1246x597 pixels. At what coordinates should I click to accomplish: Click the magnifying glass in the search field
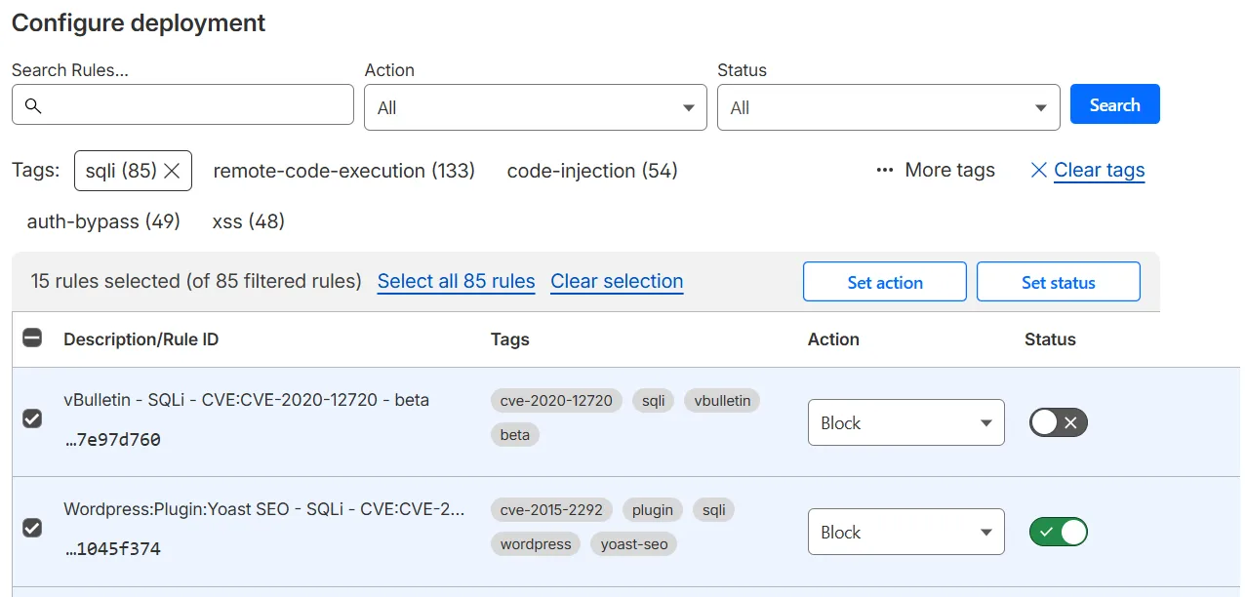pyautogui.click(x=34, y=103)
